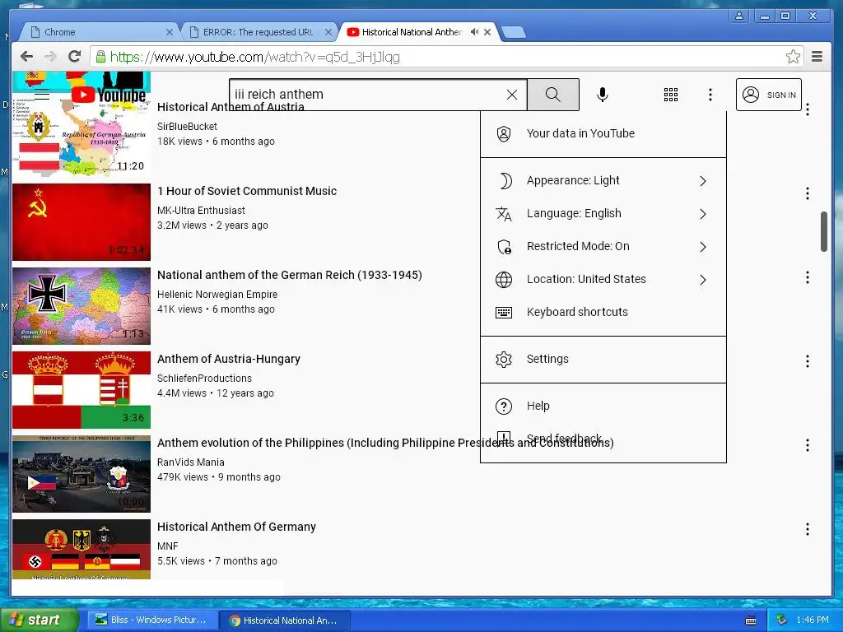
Task: Bookmark this page with the star icon
Action: tap(793, 57)
